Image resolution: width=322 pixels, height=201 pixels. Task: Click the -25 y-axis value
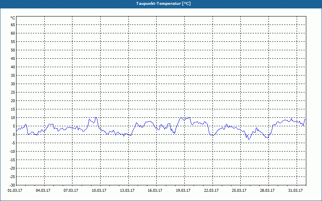pos(12,177)
